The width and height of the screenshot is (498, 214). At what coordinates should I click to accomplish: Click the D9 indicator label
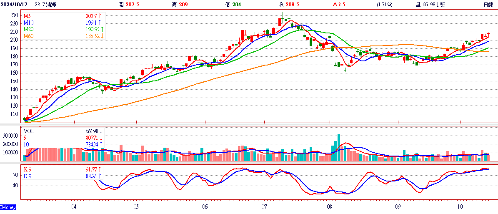click(x=28, y=176)
